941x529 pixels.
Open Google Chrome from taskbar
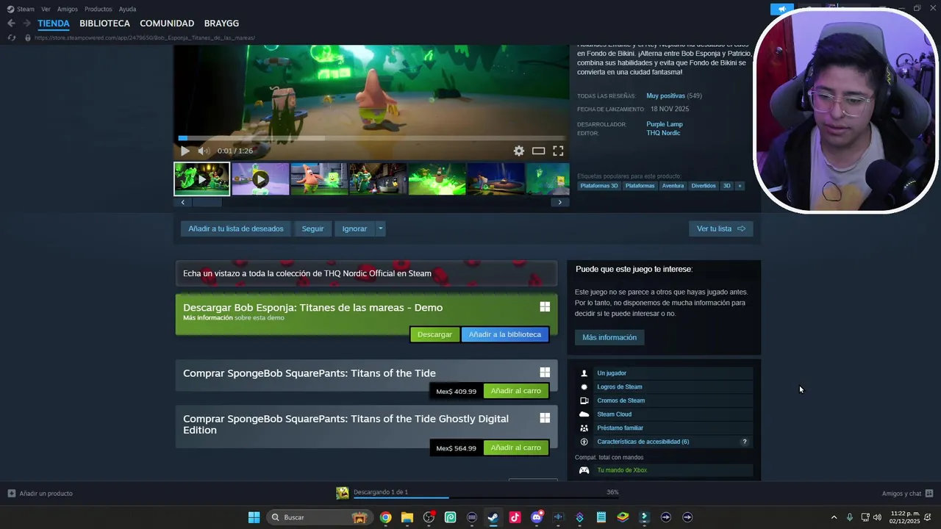pyautogui.click(x=386, y=517)
